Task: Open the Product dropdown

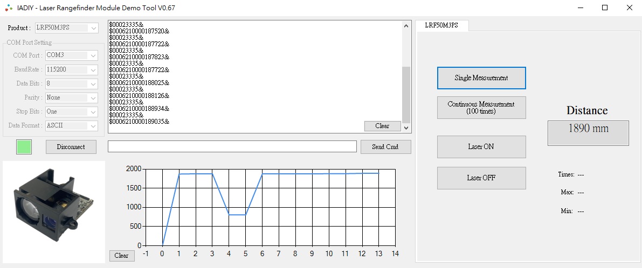Action: pyautogui.click(x=67, y=28)
